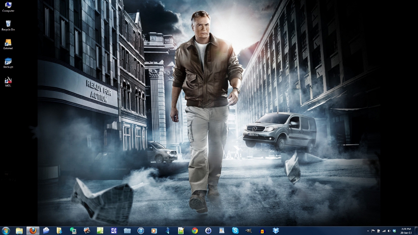Switch to Firefox in the taskbar
The width and height of the screenshot is (418, 235).
(33, 231)
